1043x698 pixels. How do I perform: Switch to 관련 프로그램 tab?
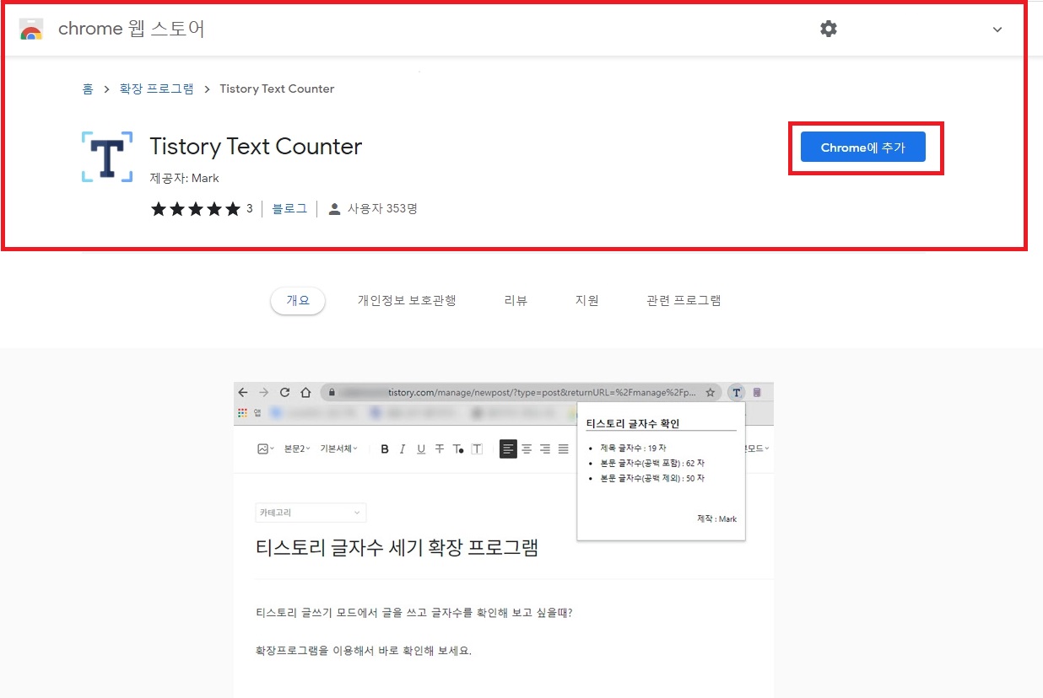point(684,300)
